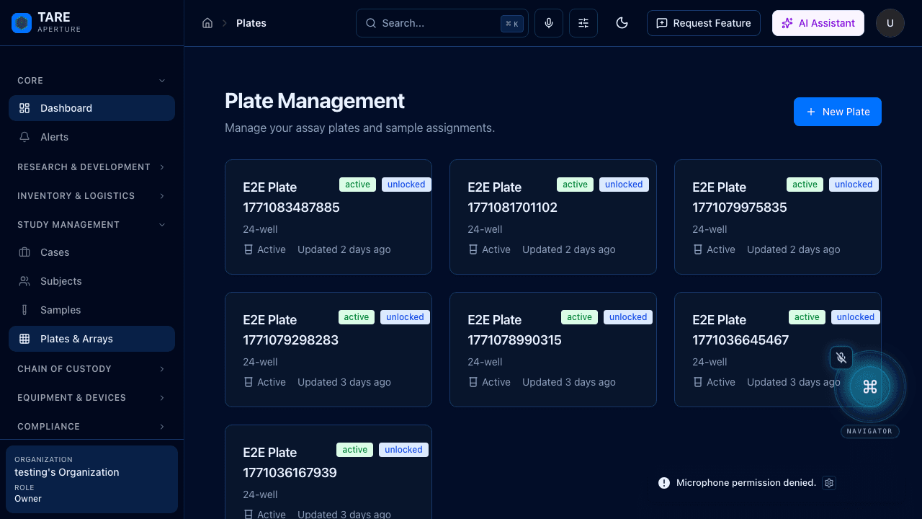
Task: Toggle the unlocked badge on plate 1771083487885
Action: coord(406,184)
